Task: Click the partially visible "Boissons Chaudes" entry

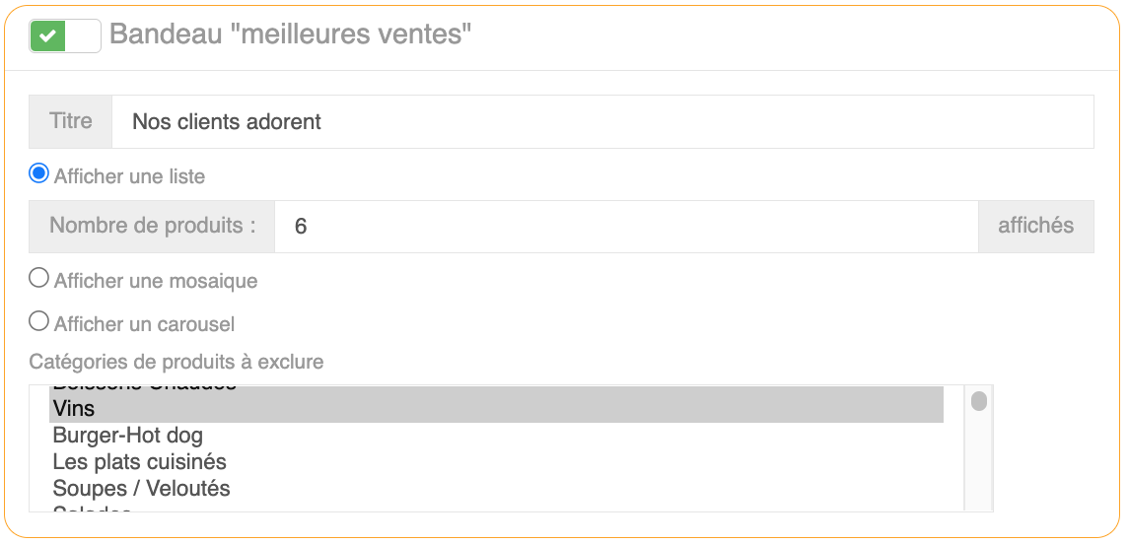Action: (x=144, y=387)
